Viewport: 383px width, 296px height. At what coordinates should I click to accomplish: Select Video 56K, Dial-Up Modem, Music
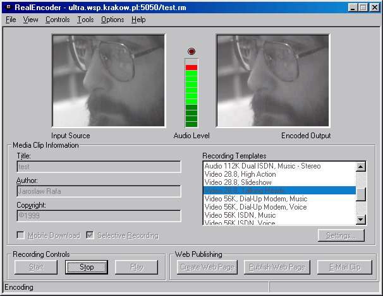tap(279, 199)
